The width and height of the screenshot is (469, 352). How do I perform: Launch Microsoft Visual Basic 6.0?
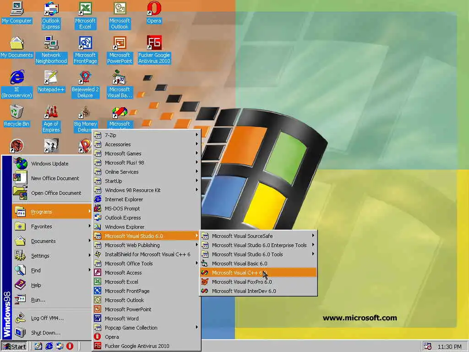pyautogui.click(x=258, y=264)
